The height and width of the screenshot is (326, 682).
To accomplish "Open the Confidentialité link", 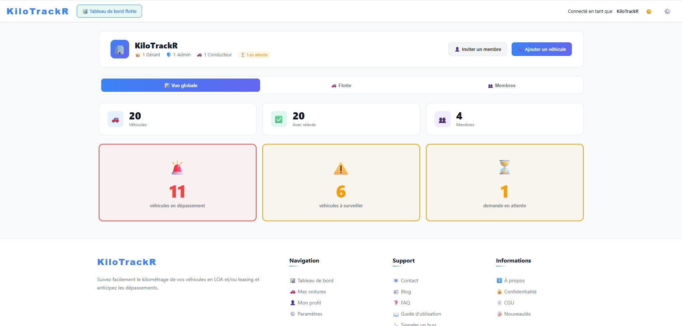I will [x=517, y=292].
